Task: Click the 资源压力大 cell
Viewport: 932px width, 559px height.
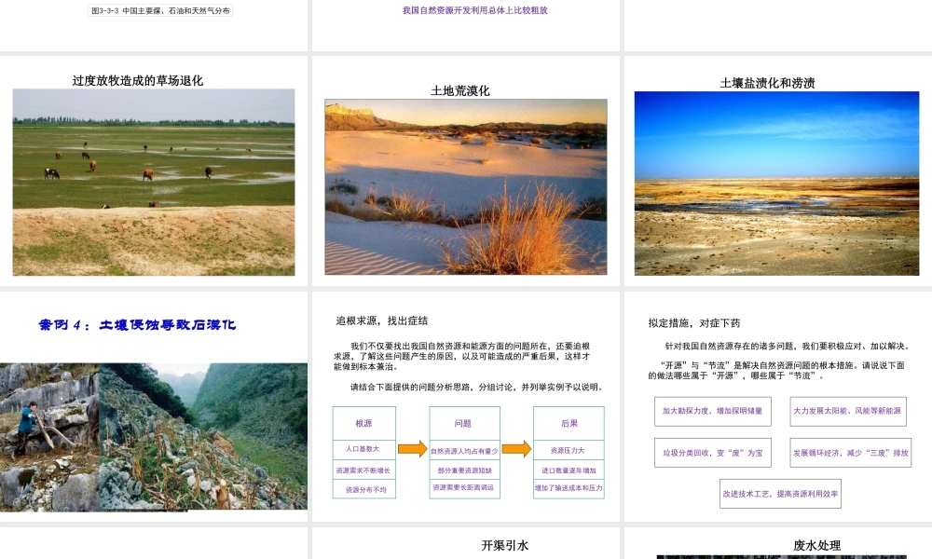Action: (569, 450)
